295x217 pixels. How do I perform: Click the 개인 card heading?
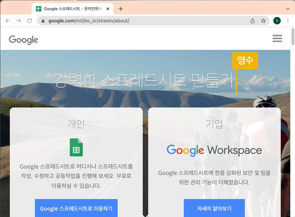(76, 124)
